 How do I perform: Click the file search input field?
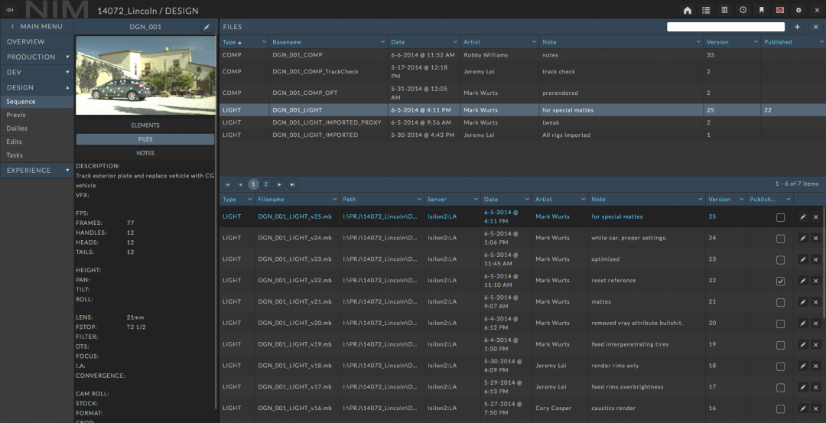coord(725,27)
